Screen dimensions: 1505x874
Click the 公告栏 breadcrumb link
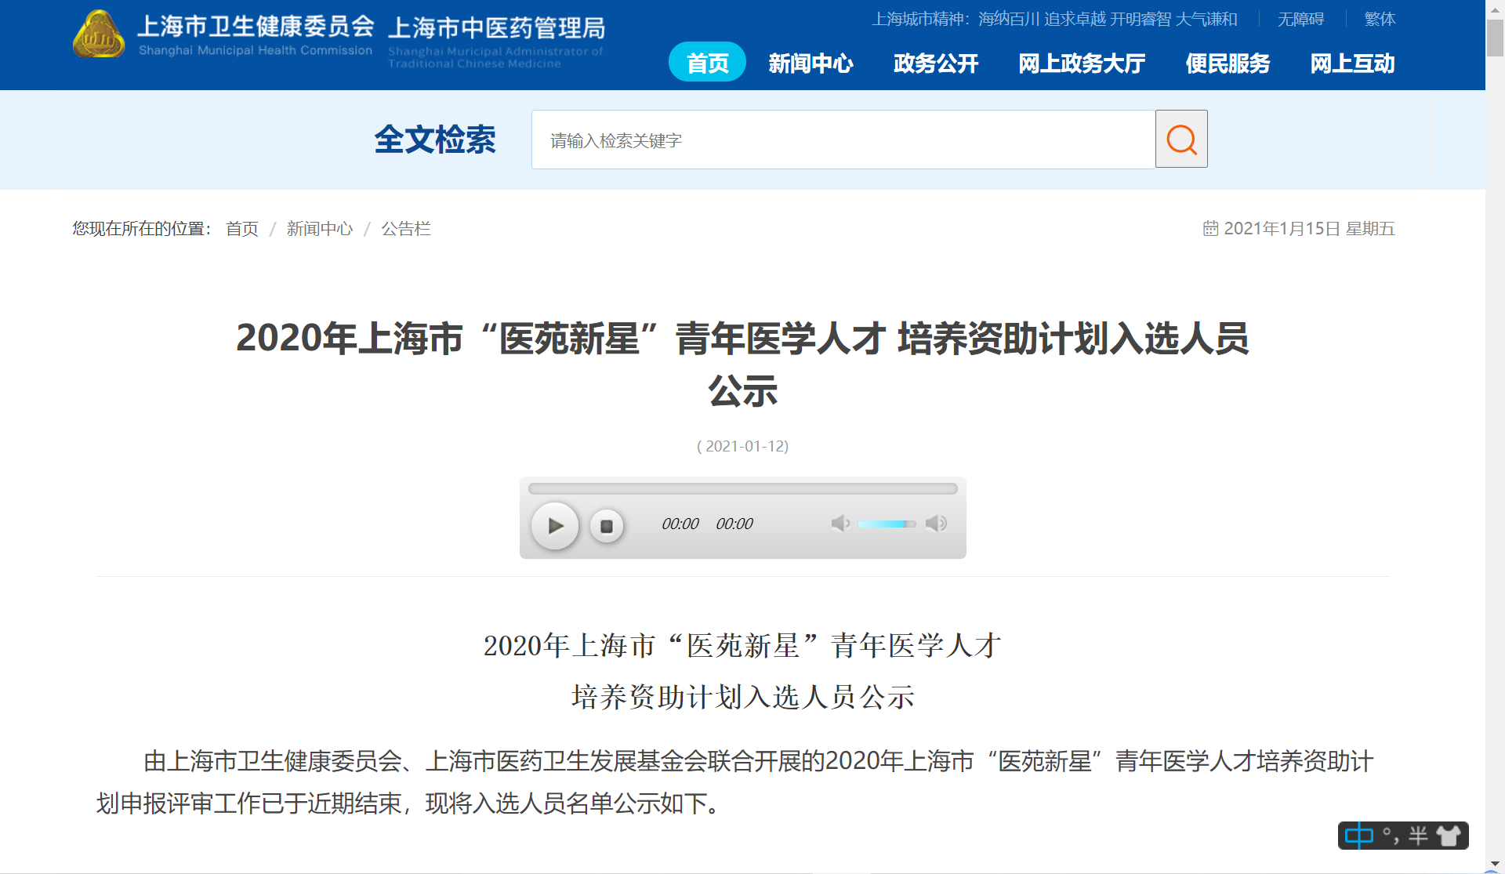406,228
